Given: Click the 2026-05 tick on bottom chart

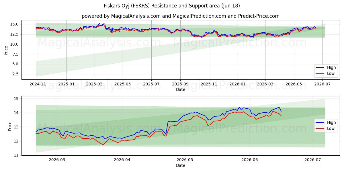Looking at the screenshot, I should (x=185, y=160).
